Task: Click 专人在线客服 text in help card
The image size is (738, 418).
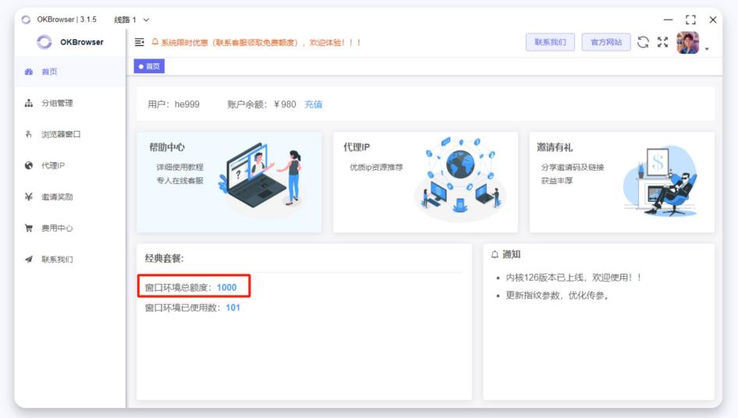Action: (179, 180)
